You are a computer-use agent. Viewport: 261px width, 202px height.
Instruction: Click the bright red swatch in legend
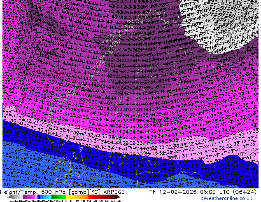click(x=90, y=197)
